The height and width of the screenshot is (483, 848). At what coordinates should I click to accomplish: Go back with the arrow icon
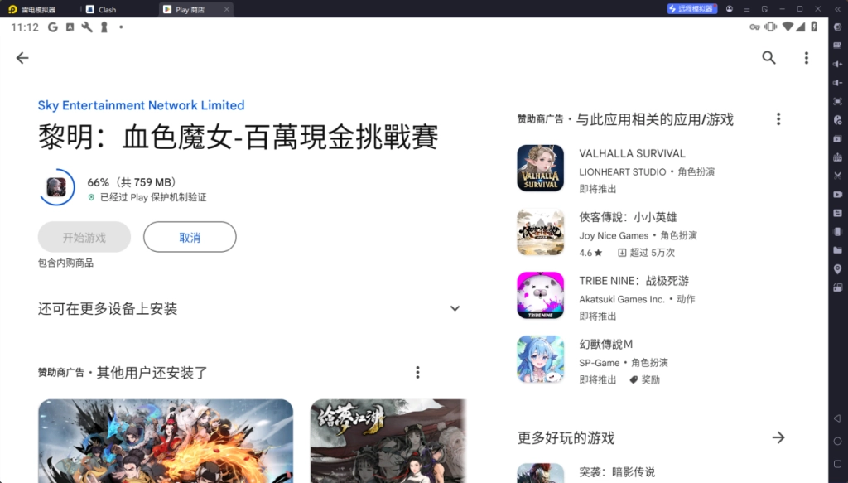tap(22, 58)
